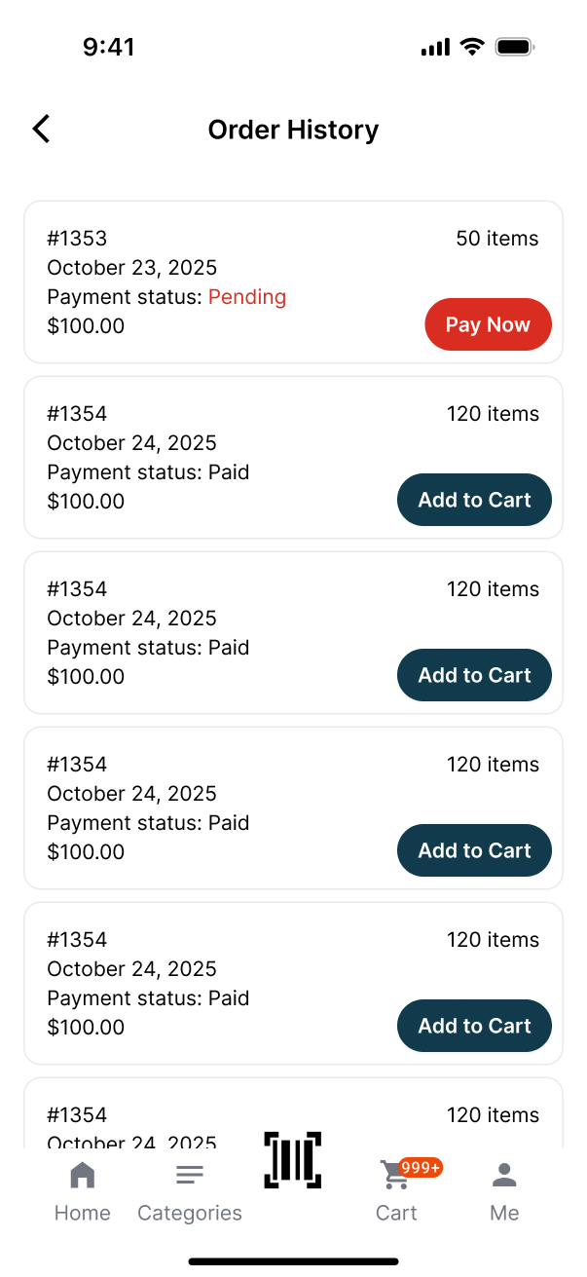Tap the Order History title
This screenshot has width=587, height=1277.
pyautogui.click(x=293, y=130)
